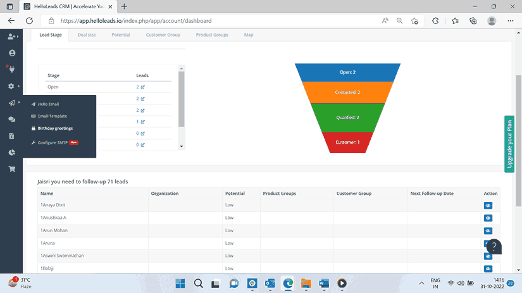Switch to the Product Groups tab
522x293 pixels.
tap(212, 35)
